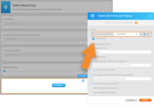
Task: Delete the Save As New Row action
Action: click(x=148, y=34)
